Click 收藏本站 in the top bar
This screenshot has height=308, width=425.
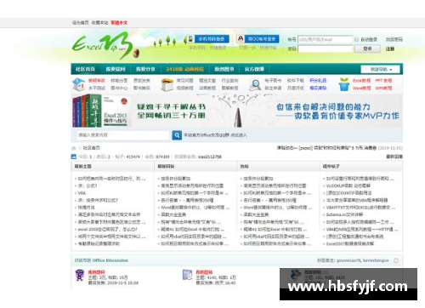[99, 23]
